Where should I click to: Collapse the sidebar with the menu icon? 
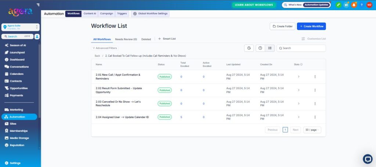click(x=38, y=4)
